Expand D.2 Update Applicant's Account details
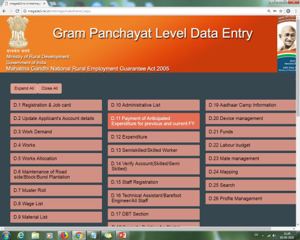This screenshot has width=300, height=240. pos(56,118)
